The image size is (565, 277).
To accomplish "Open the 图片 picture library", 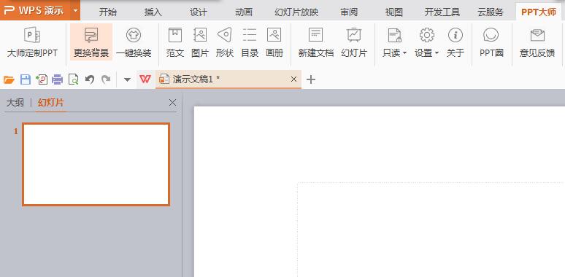I will pyautogui.click(x=200, y=43).
